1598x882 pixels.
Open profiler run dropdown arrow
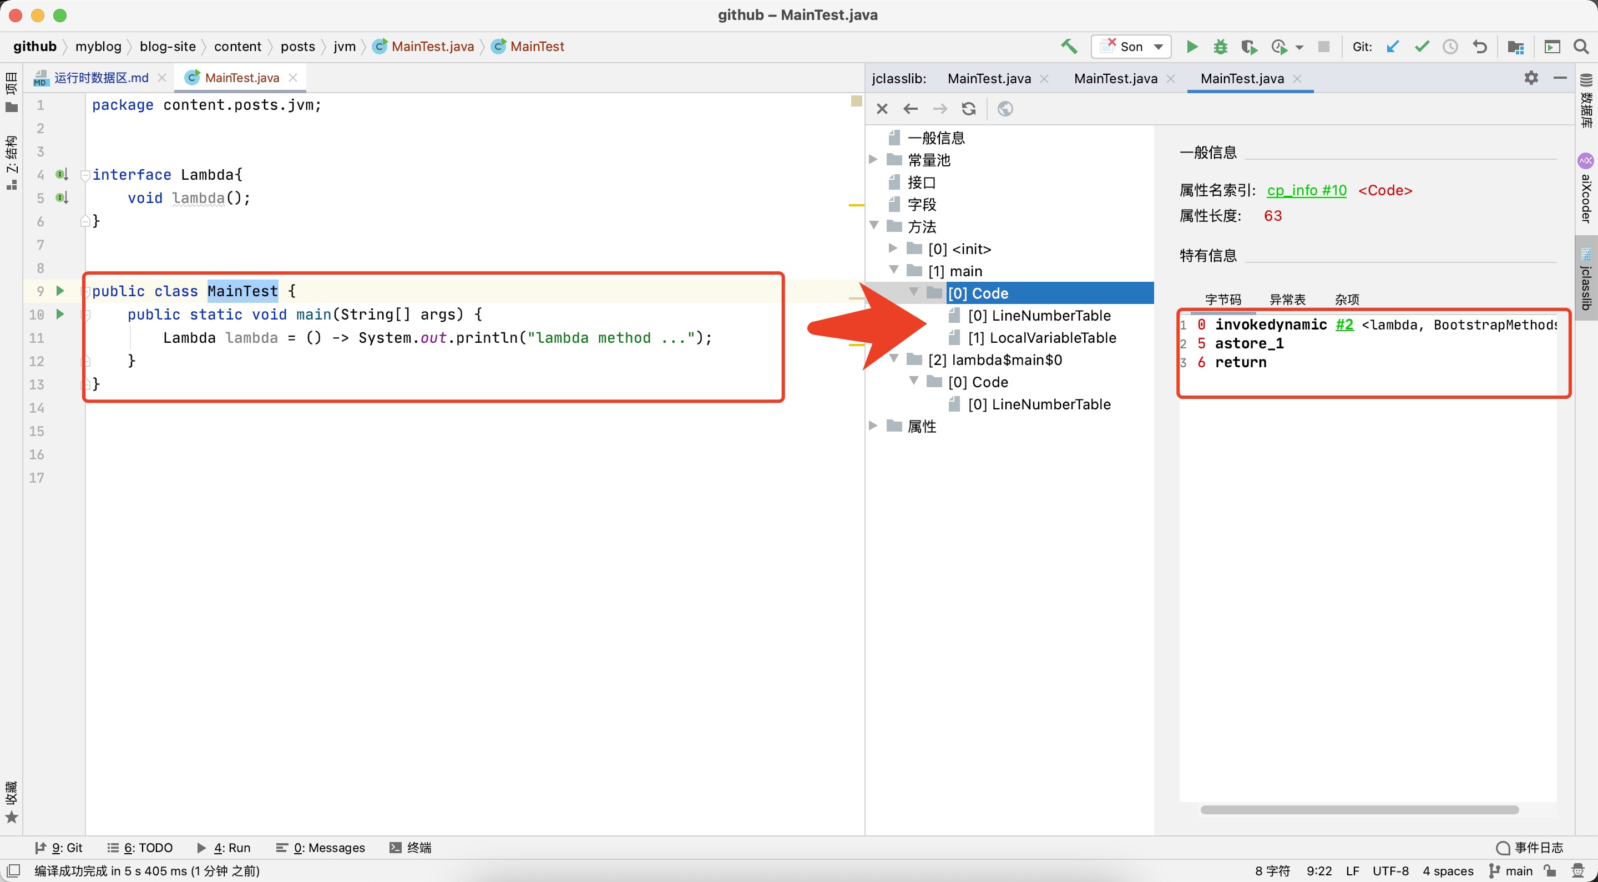click(x=1299, y=48)
